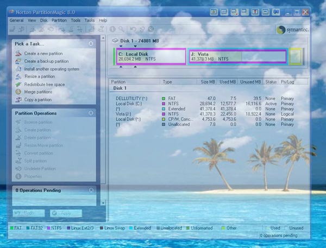This screenshot has height=248, width=326.
Task: Click the Size MB column header
Action: coord(207,82)
